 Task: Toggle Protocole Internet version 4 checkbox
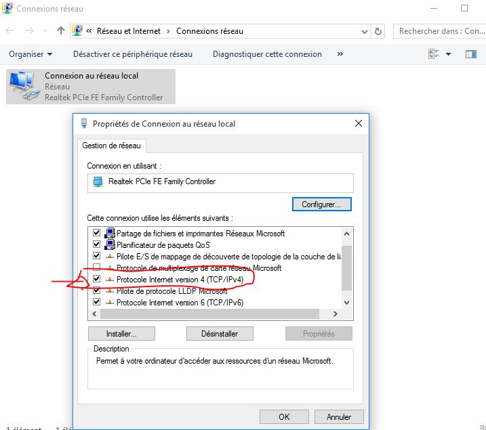point(96,279)
